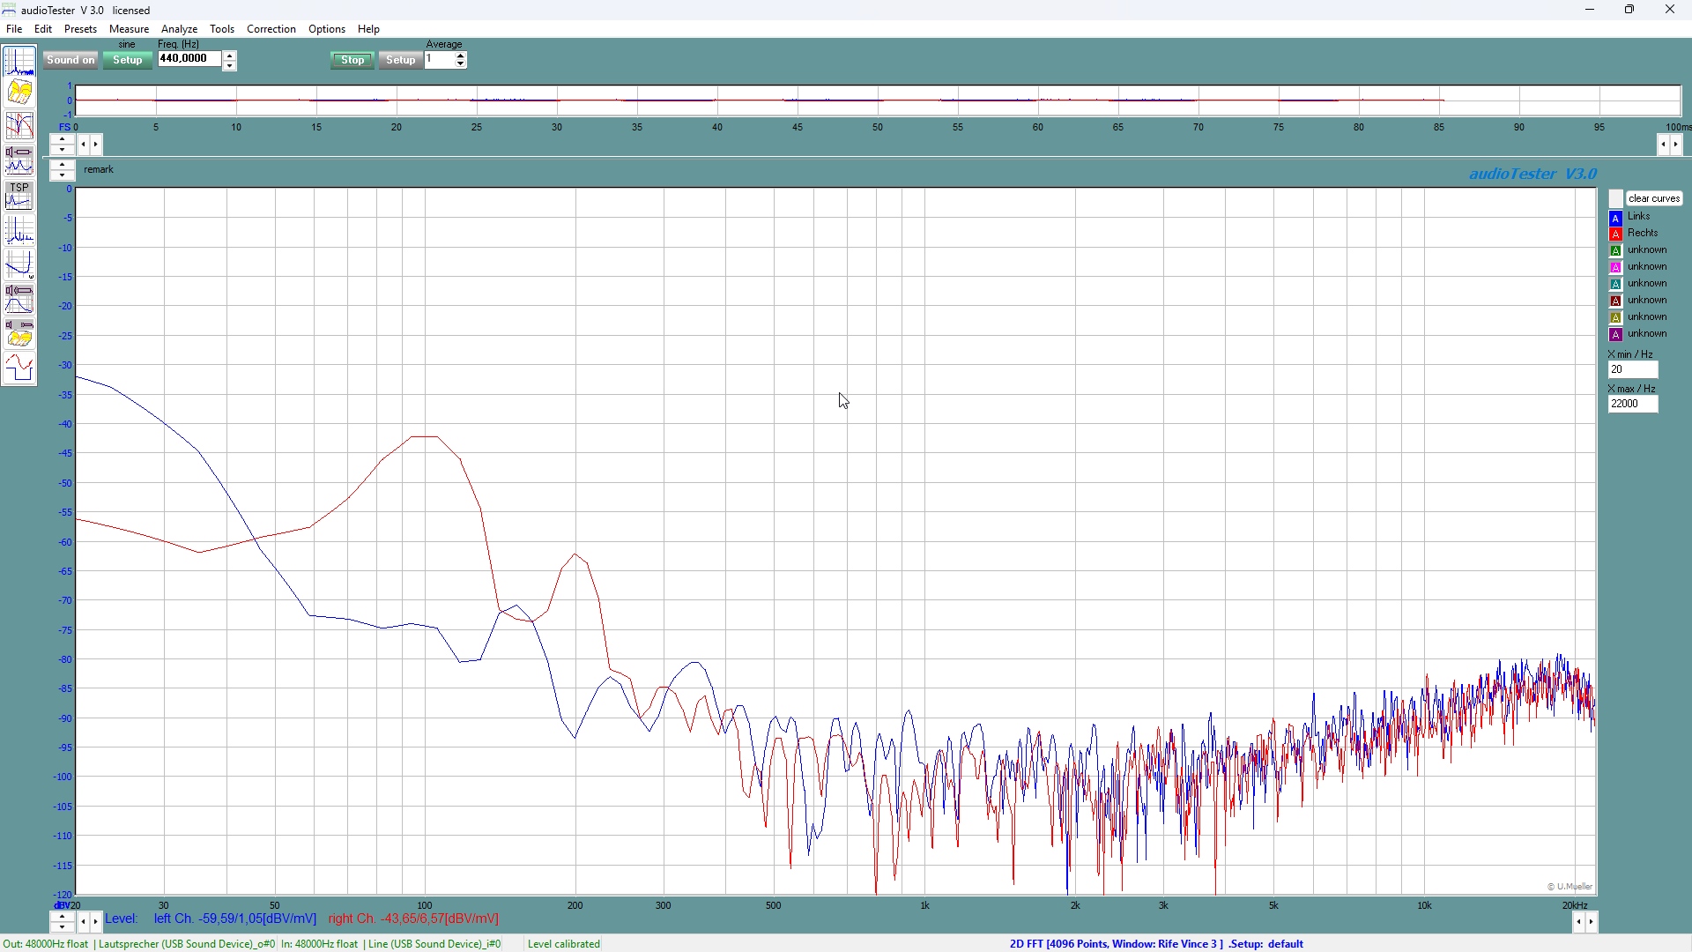Stop the running measurement
This screenshot has height=952, width=1692.
(x=352, y=60)
